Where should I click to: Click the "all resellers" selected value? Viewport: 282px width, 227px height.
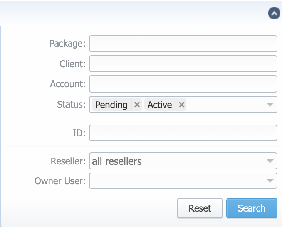(117, 161)
